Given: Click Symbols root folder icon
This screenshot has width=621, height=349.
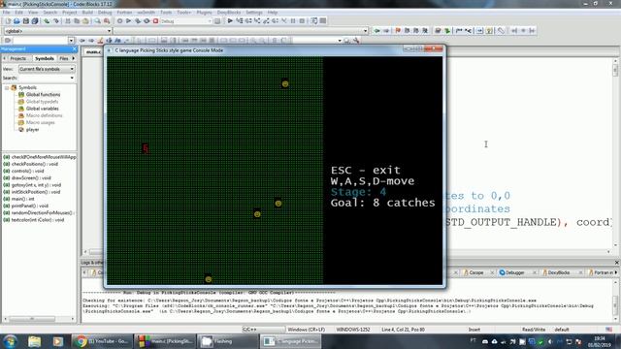Looking at the screenshot, I should coord(14,87).
